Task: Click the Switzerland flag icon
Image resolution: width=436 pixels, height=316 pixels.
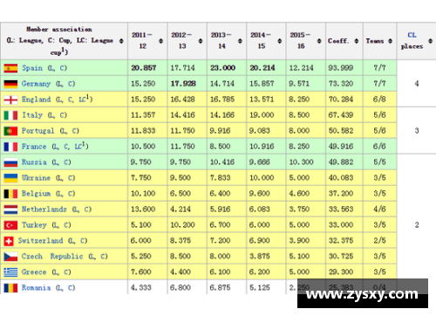Action: [9, 241]
